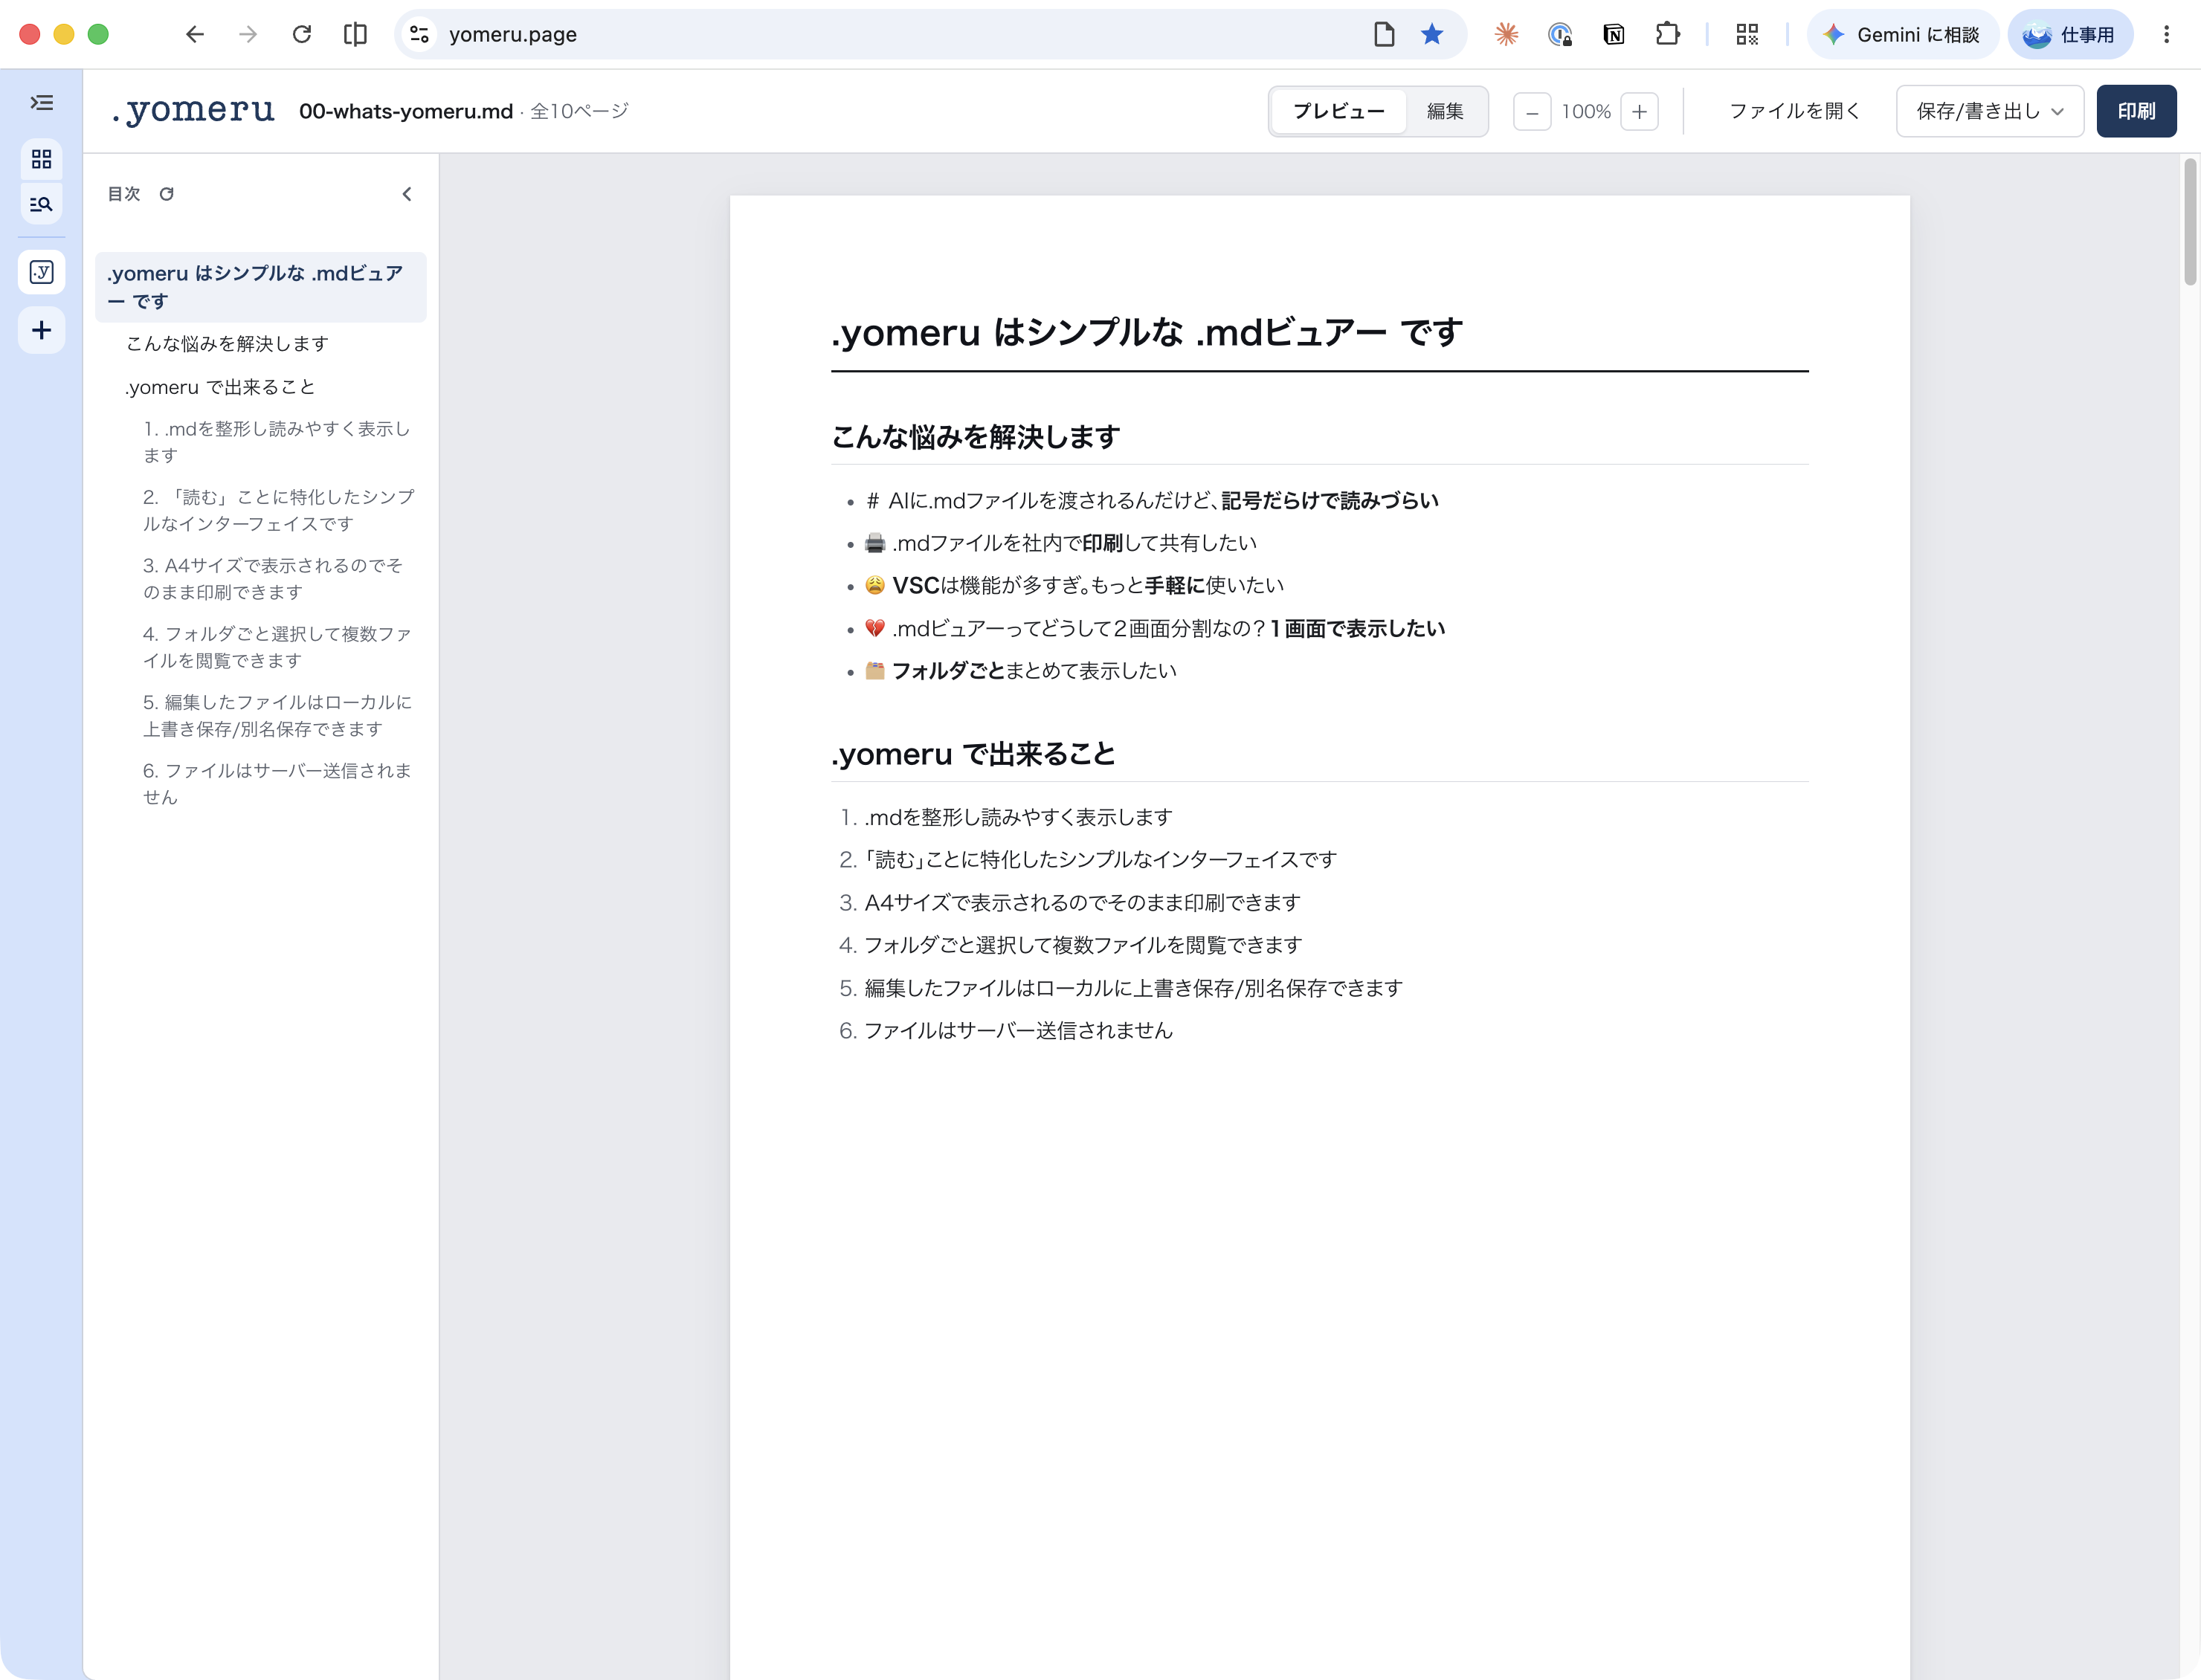This screenshot has width=2201, height=1680.
Task: Open the QR code icon
Action: point(1747,34)
